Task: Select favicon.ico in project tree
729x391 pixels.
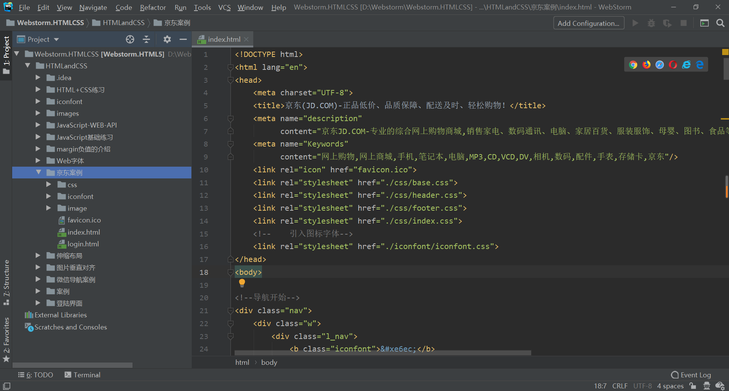Action: [x=84, y=220]
